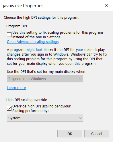Dismiss the dialog with Cancel
The width and height of the screenshot is (113, 142).
pyautogui.click(x=97, y=134)
